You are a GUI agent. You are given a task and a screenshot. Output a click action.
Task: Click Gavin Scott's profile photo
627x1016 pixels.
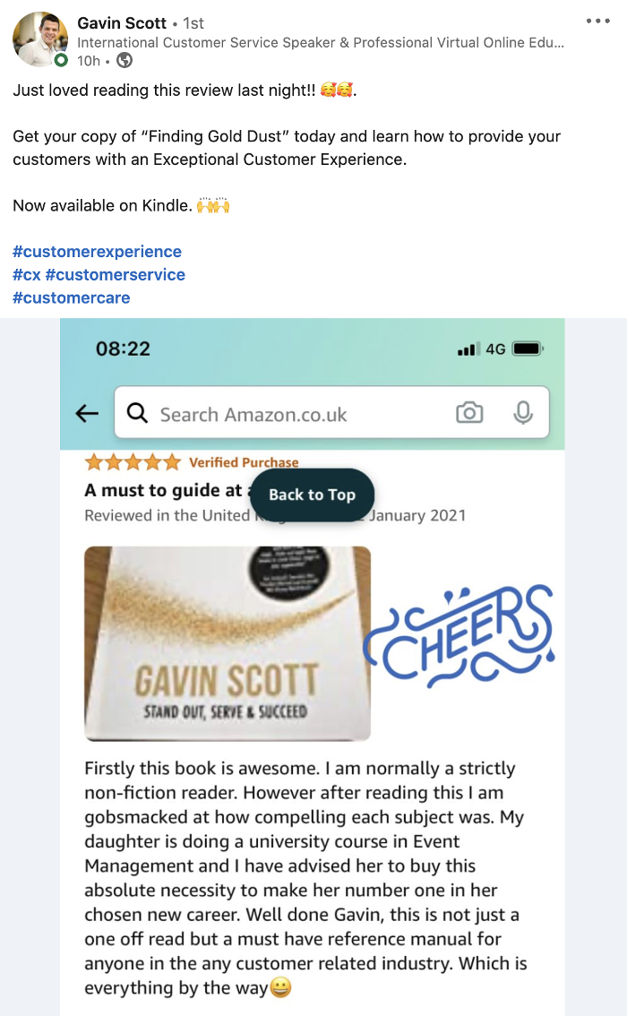(40, 39)
